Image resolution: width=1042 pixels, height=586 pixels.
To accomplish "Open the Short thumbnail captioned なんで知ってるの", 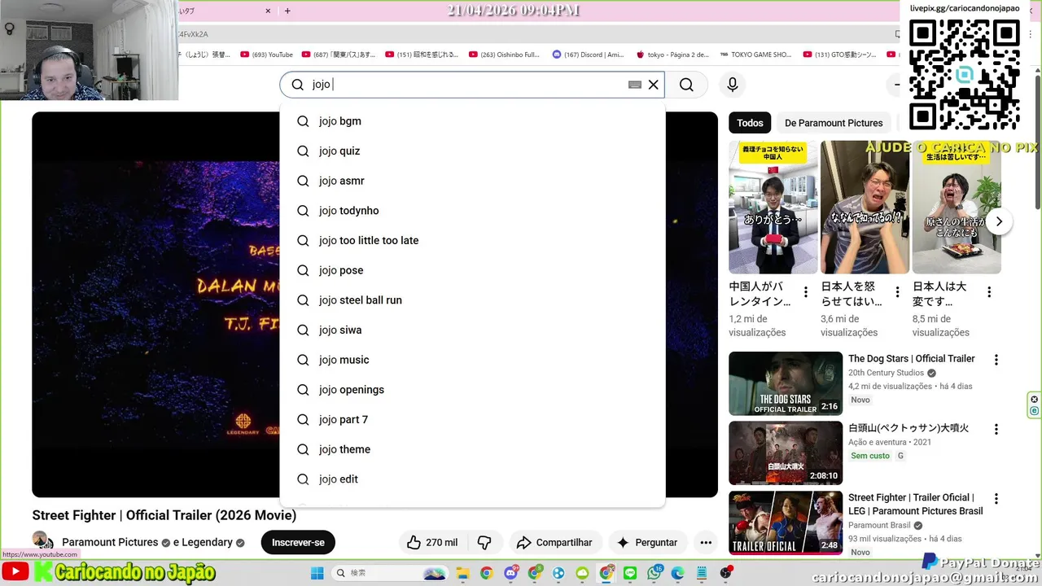I will click(x=865, y=208).
